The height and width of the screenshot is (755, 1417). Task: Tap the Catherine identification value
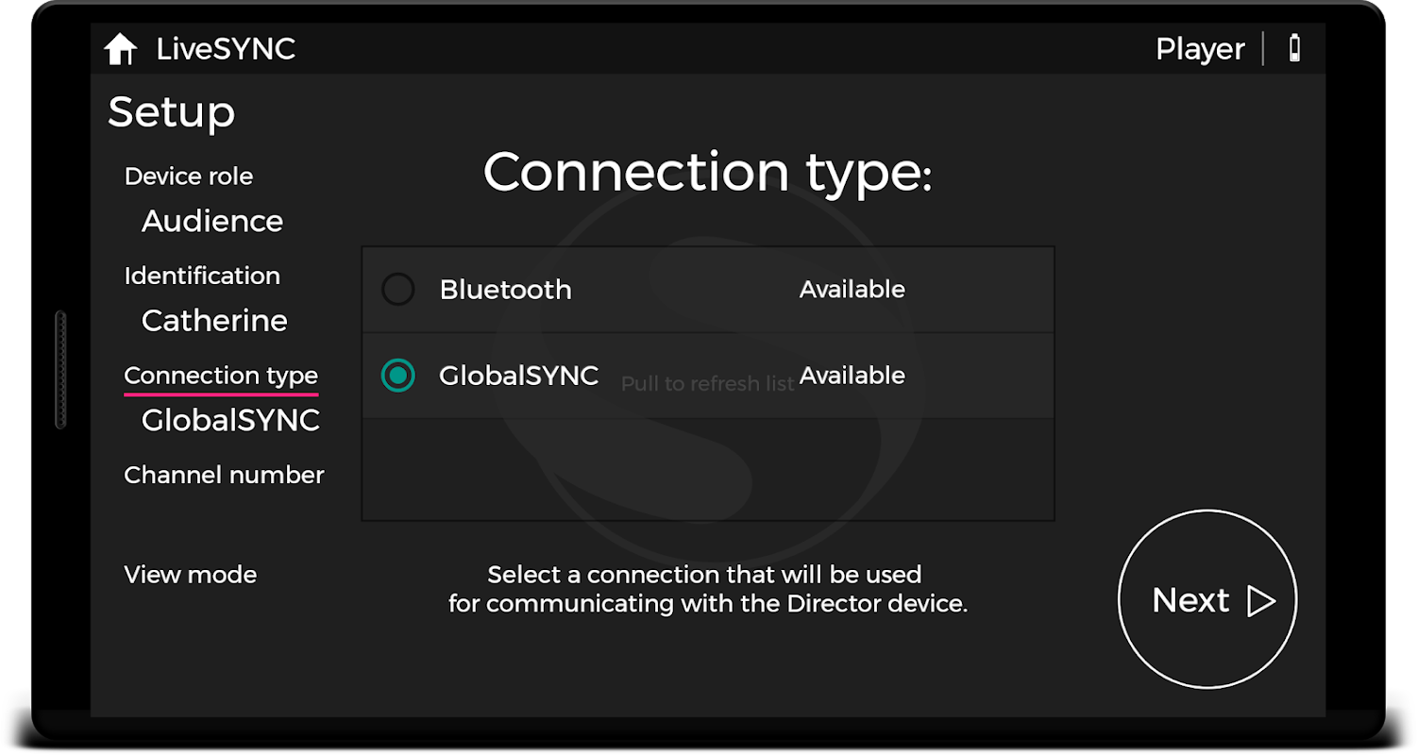(x=214, y=321)
